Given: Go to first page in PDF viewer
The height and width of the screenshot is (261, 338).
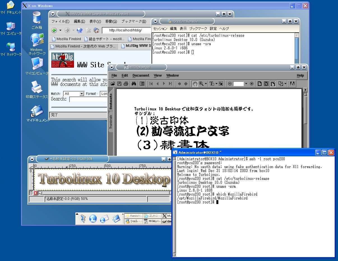Looking at the screenshot, I should click(x=151, y=84).
